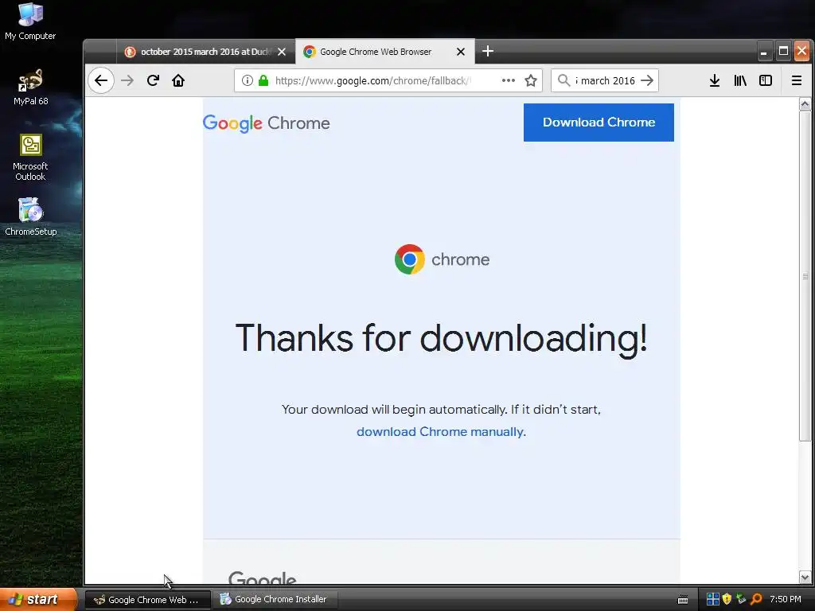
Task: Click the network connection tray icon
Action: pyautogui.click(x=741, y=600)
